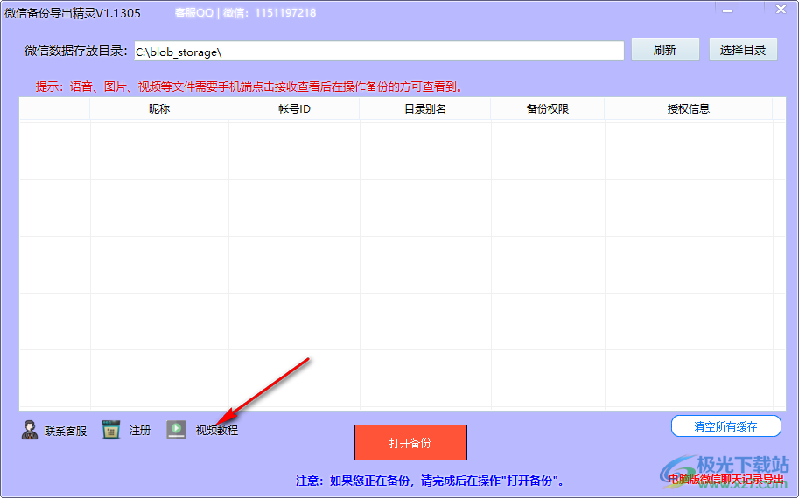The image size is (799, 498).
Task: Click the customer service person icon
Action: [30, 430]
